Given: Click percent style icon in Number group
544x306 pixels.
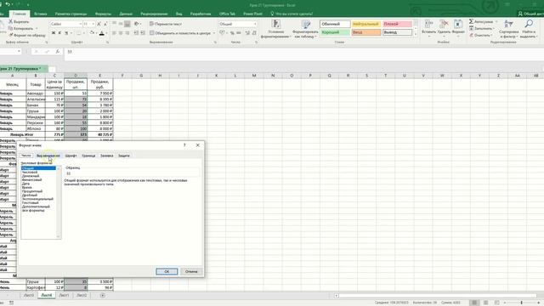Looking at the screenshot, I should click(232, 33).
